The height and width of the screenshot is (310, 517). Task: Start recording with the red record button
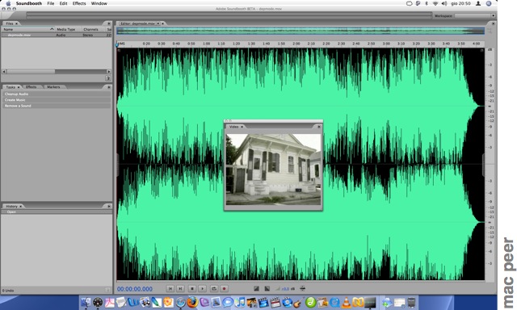point(225,288)
